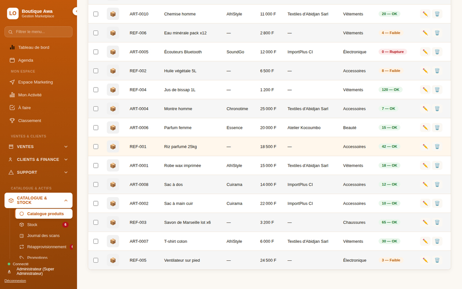Tick checkbox for Eau minérale pack x12
The width and height of the screenshot is (462, 289).
pos(96,33)
